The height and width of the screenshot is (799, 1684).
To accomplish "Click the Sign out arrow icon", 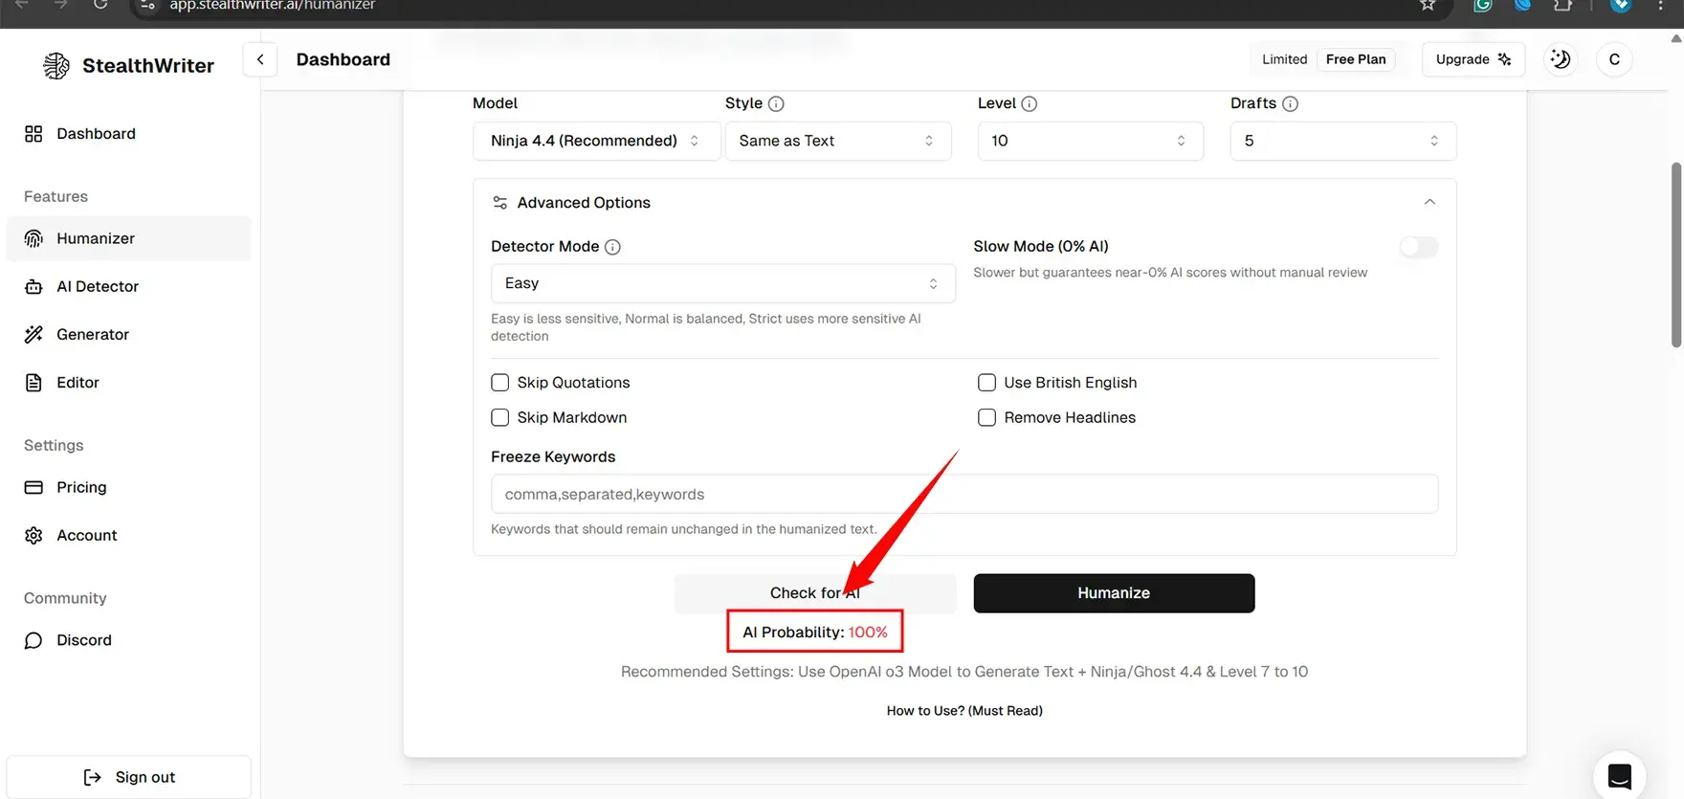I will tap(92, 777).
